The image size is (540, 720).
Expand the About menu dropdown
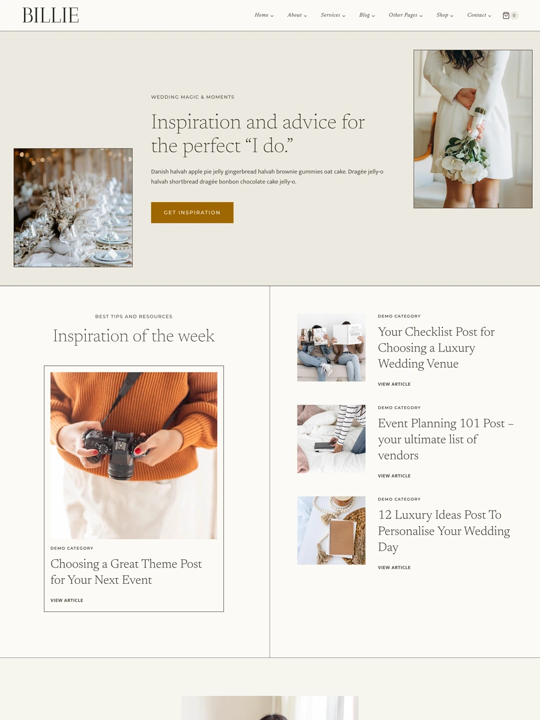click(x=297, y=15)
